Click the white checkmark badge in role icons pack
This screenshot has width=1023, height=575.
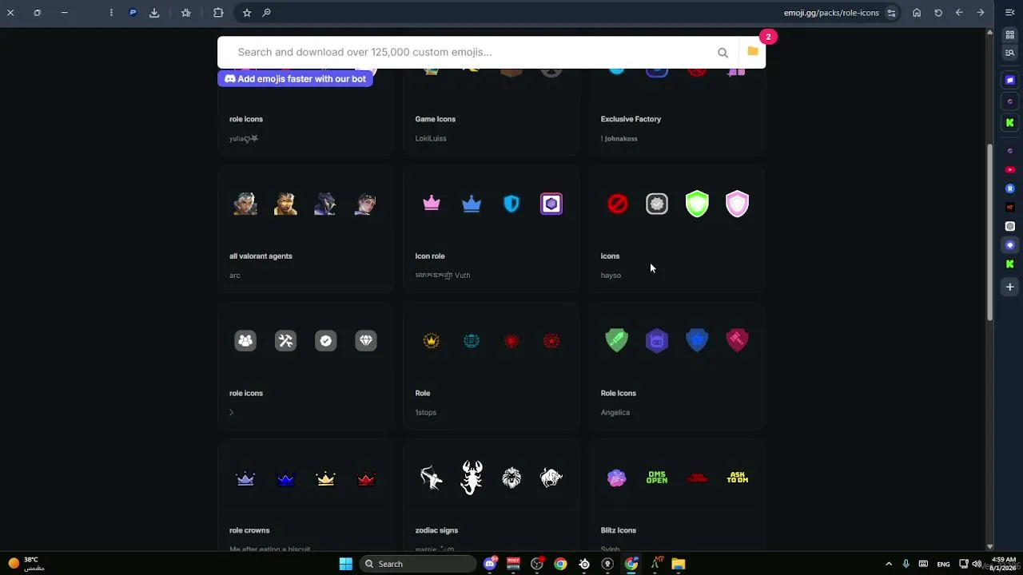coord(325,341)
